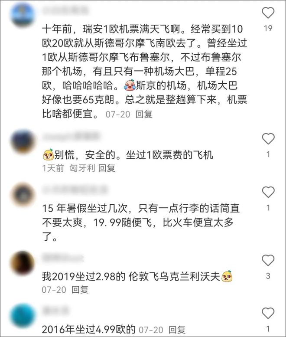The height and width of the screenshot is (337, 286).
Task: Like the comment about 瑞安1欧机票
Action: tap(268, 13)
